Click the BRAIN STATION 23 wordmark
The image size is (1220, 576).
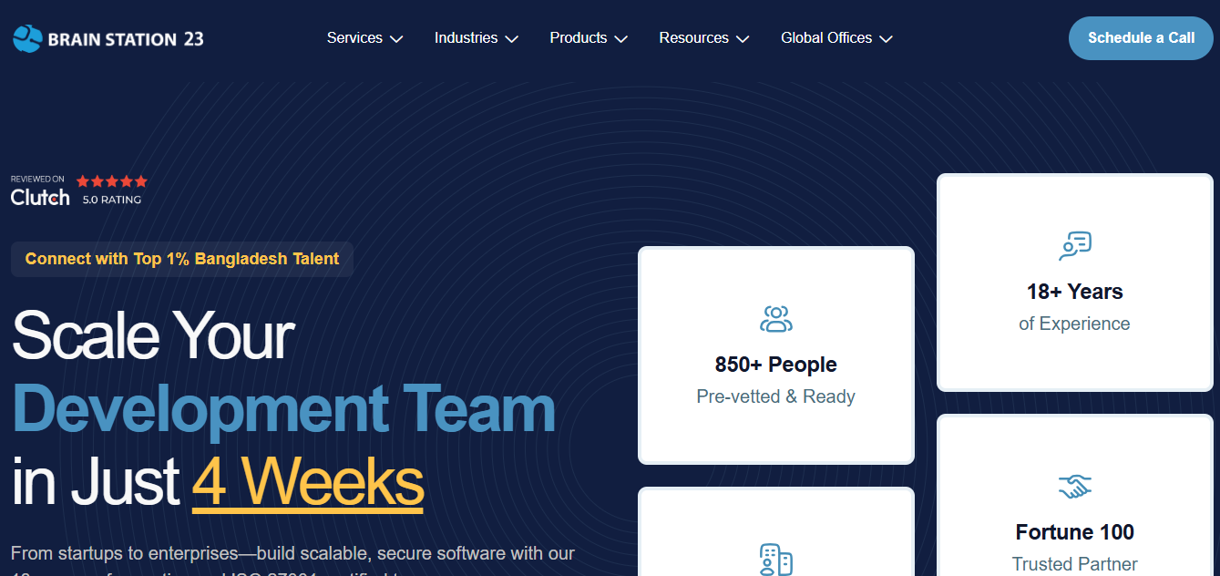coord(126,39)
